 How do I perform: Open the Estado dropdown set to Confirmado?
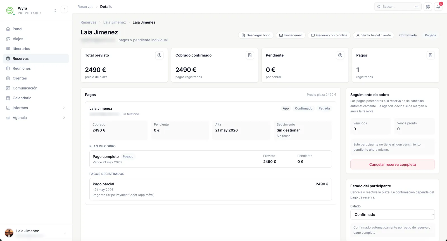(x=393, y=215)
